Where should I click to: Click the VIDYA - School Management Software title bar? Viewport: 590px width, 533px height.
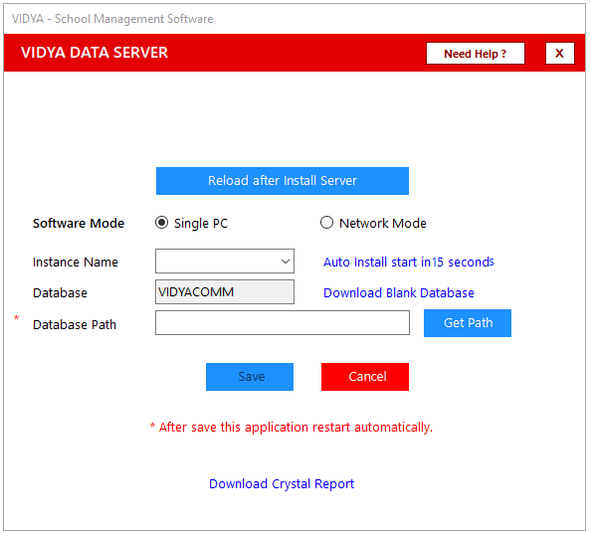coord(112,19)
